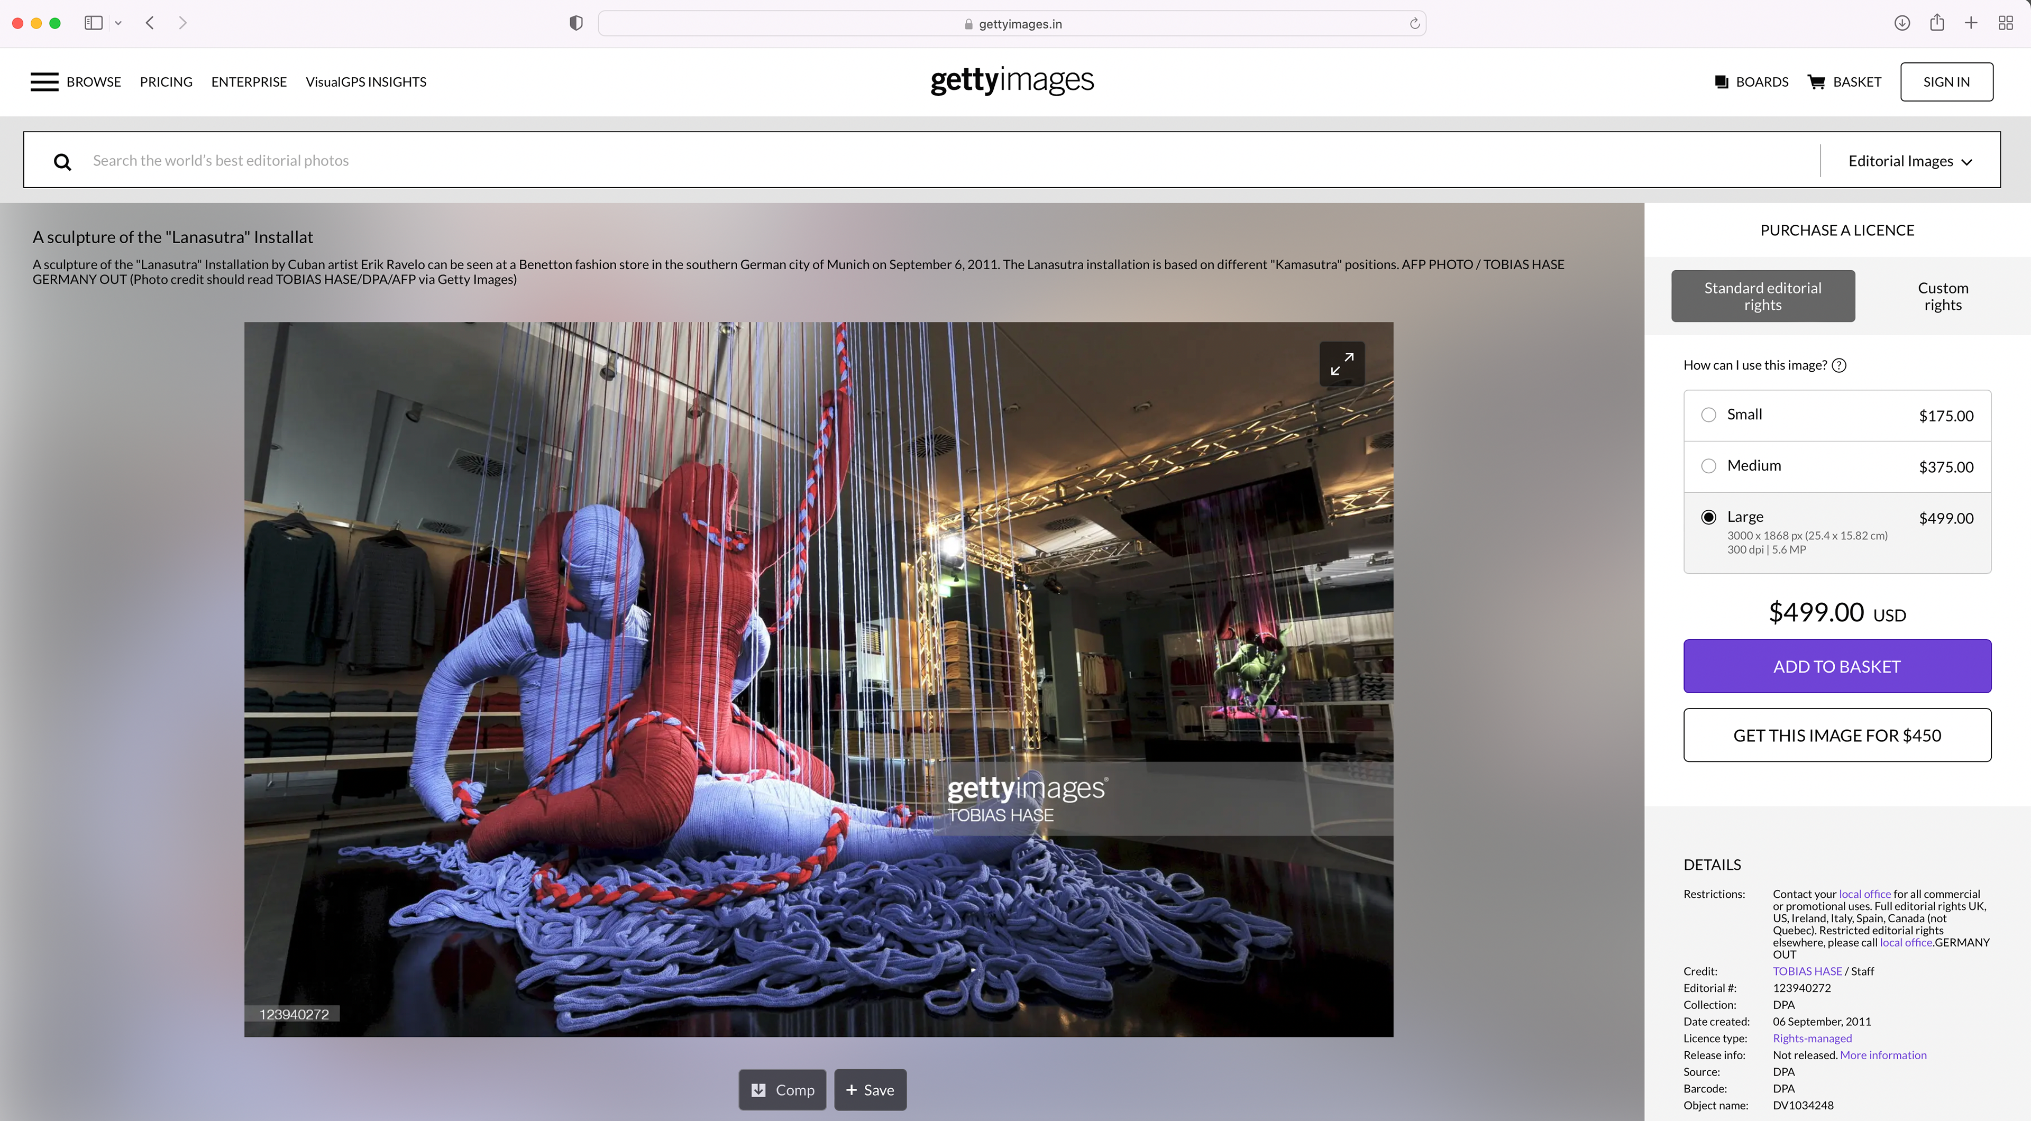Go forward with Safari forward arrow
This screenshot has height=1121, width=2031.
(182, 23)
